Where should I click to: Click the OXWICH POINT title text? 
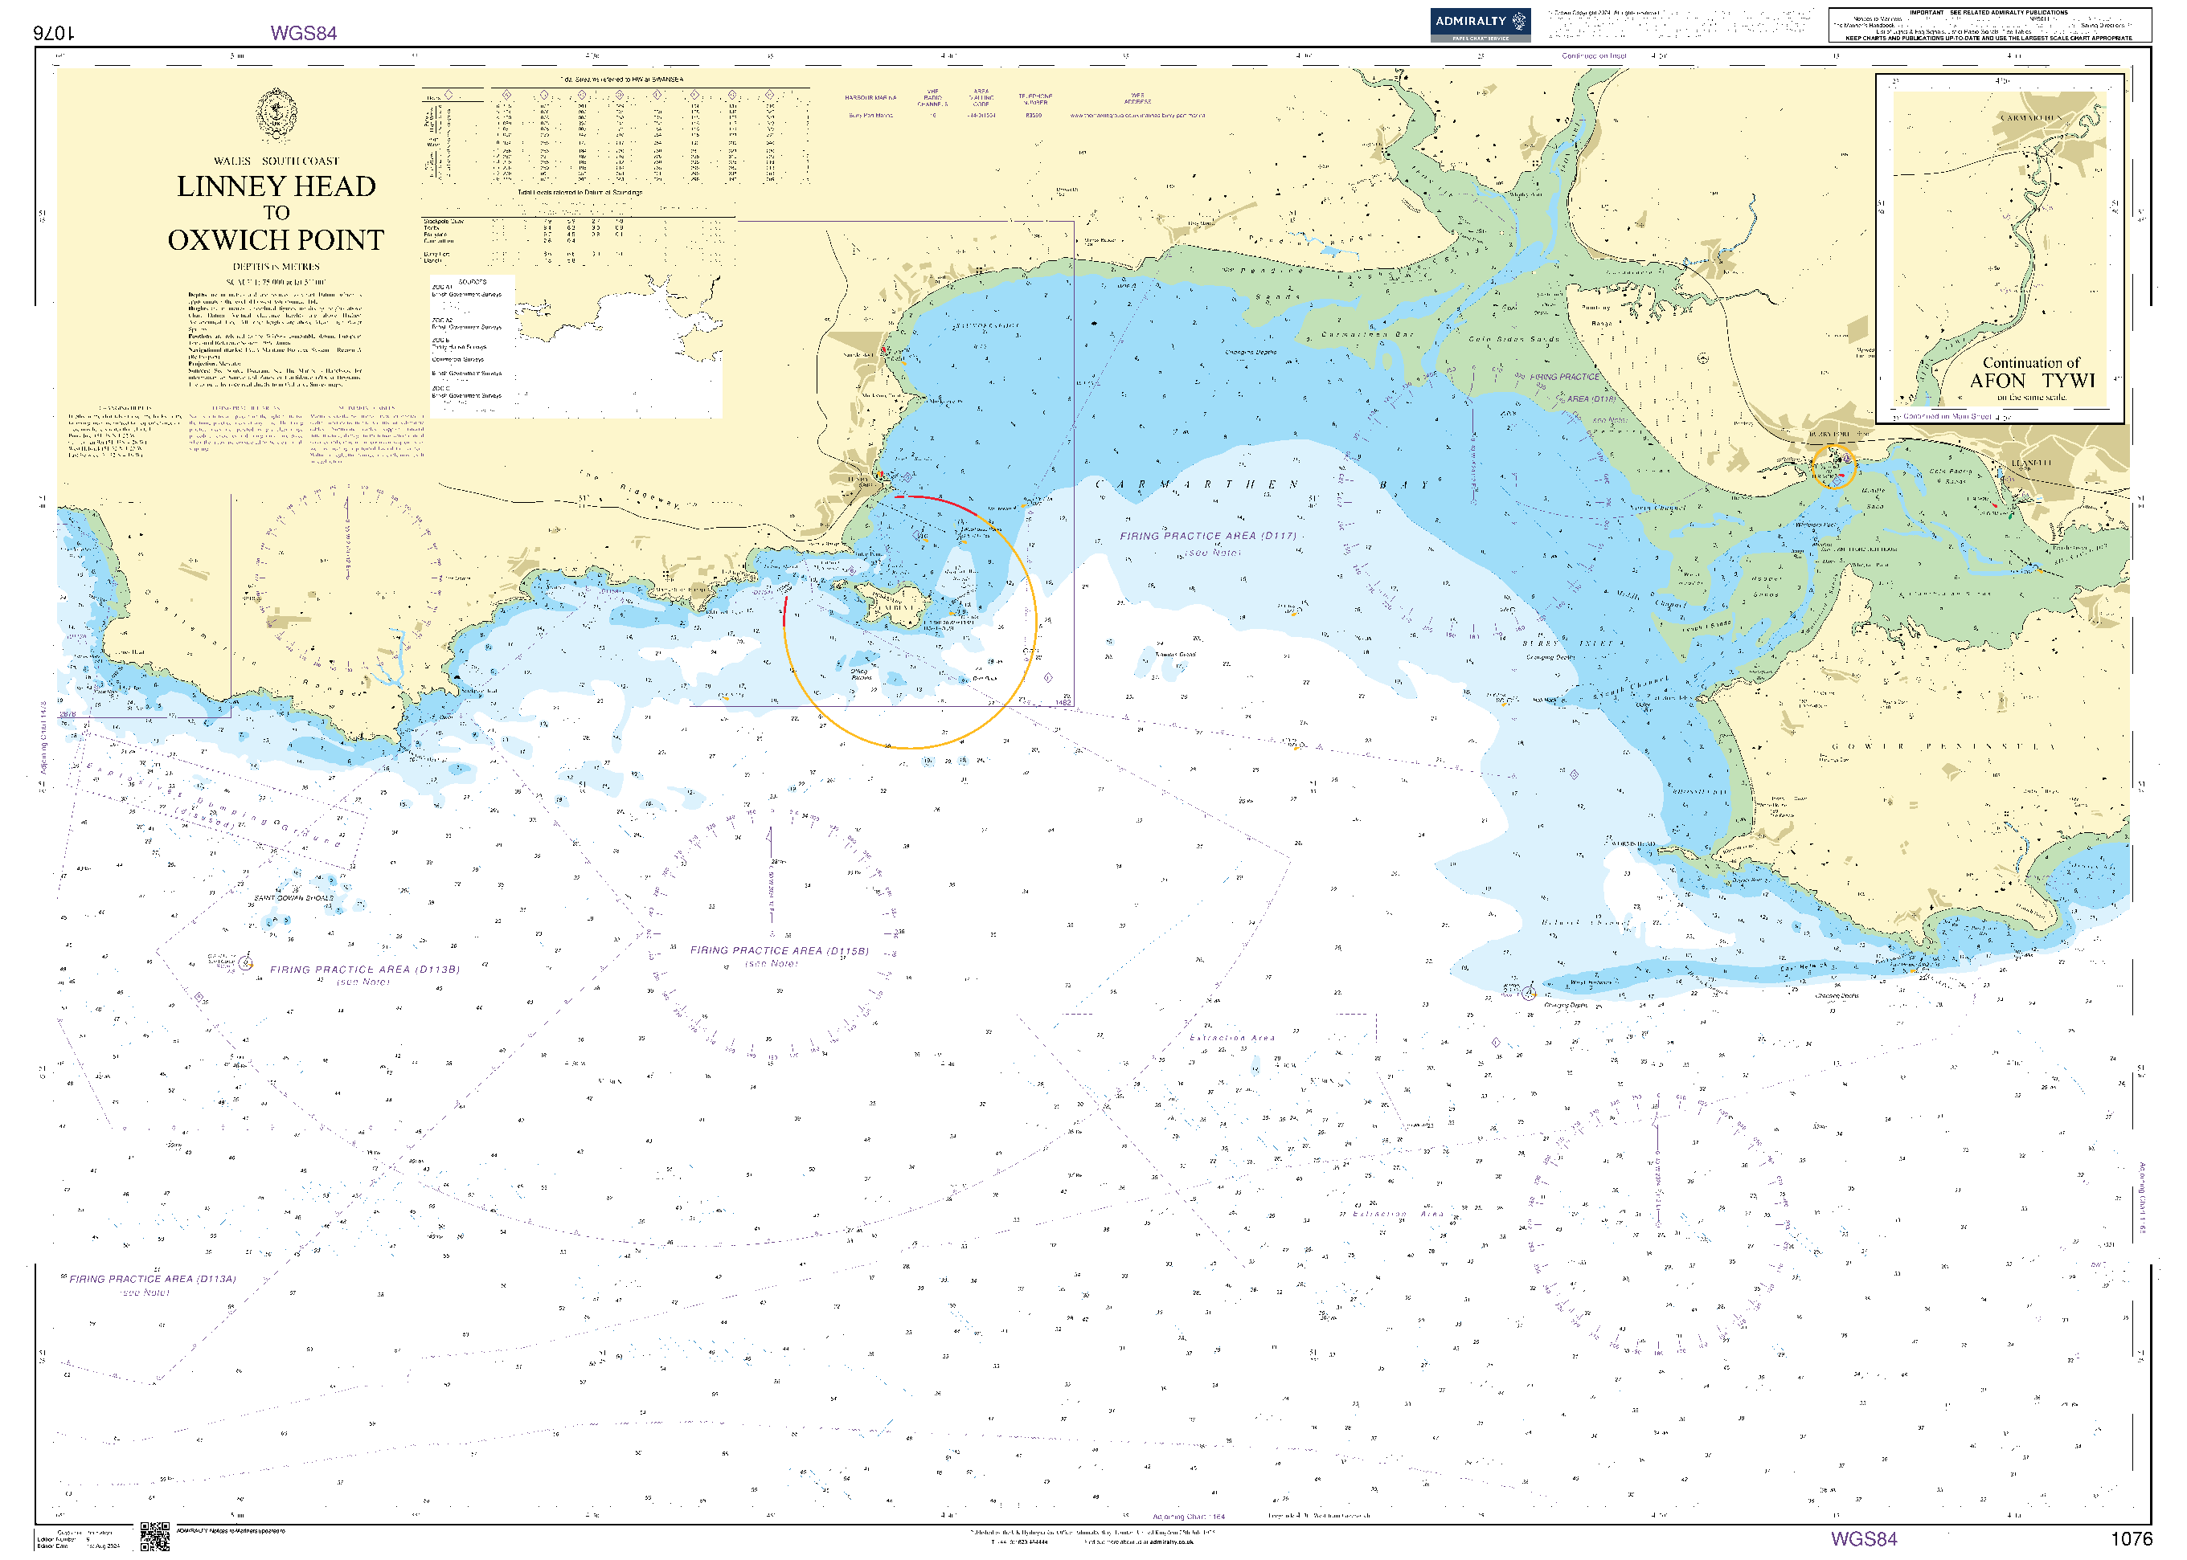276,240
